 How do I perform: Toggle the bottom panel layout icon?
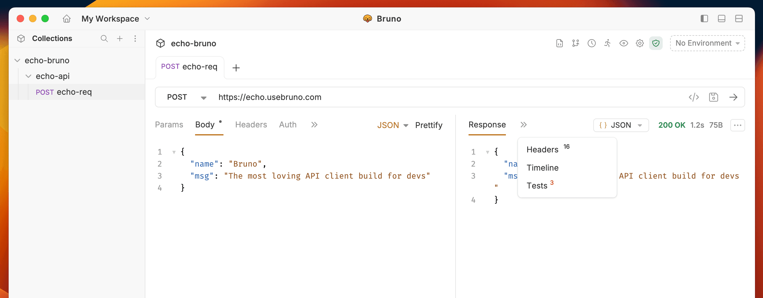pyautogui.click(x=721, y=19)
